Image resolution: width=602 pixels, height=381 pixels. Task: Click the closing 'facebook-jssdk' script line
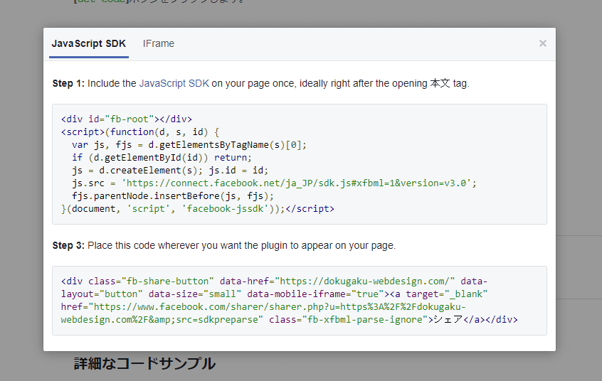point(198,209)
